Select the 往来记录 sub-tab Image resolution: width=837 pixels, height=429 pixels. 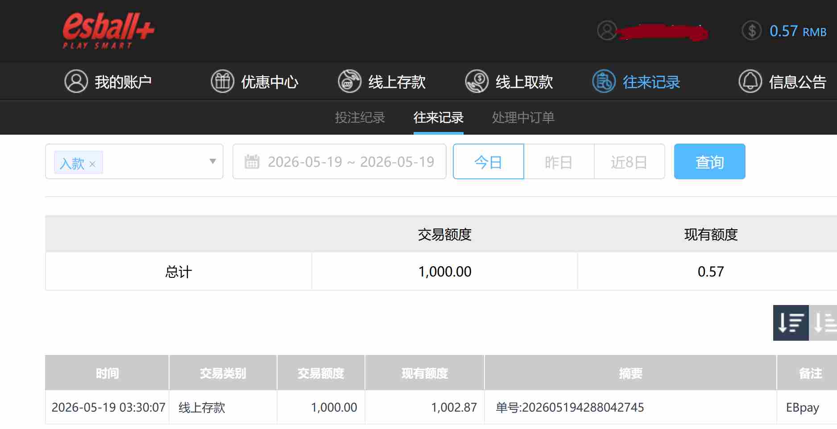pos(439,117)
